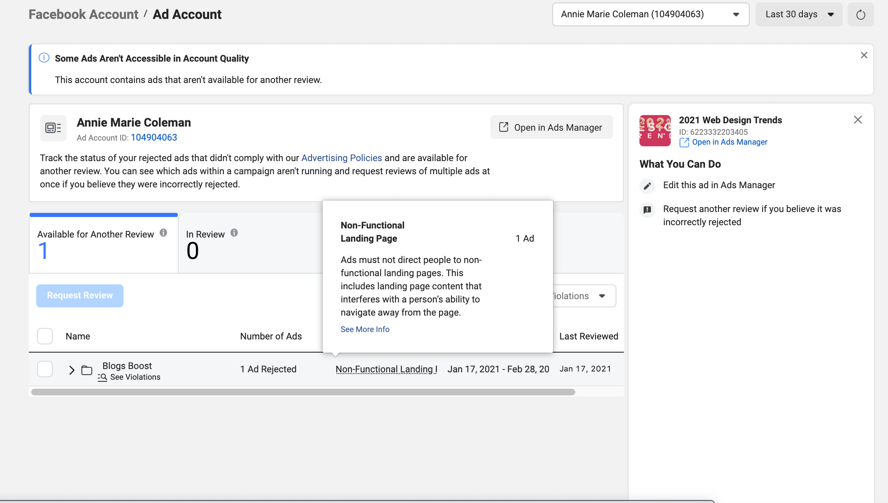
Task: Click the Blogs Boost folder icon
Action: (x=87, y=370)
